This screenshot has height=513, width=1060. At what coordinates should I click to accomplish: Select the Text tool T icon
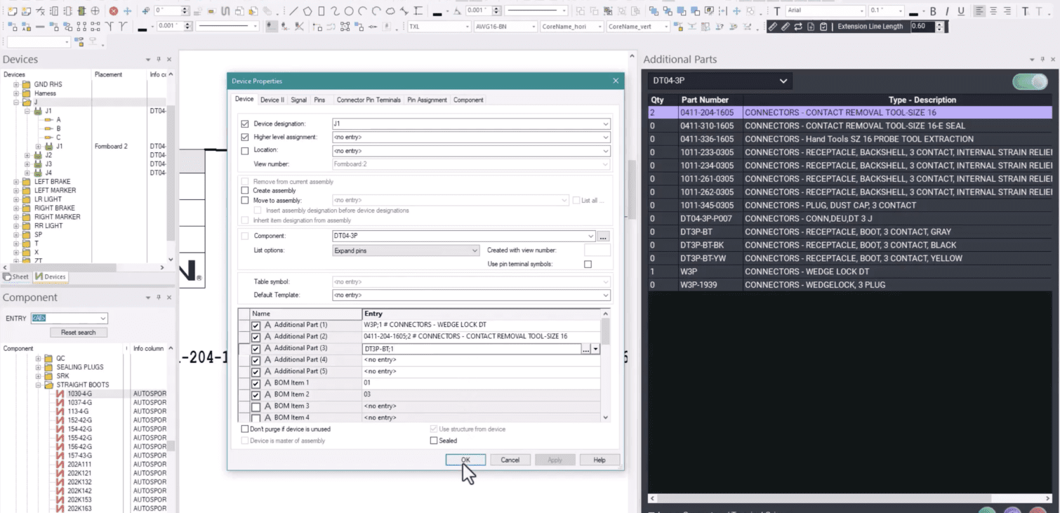tap(777, 11)
